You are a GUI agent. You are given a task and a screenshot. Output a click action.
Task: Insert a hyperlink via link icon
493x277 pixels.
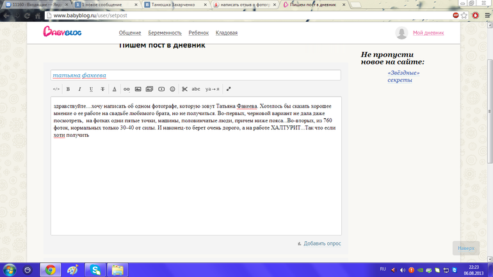pyautogui.click(x=126, y=89)
